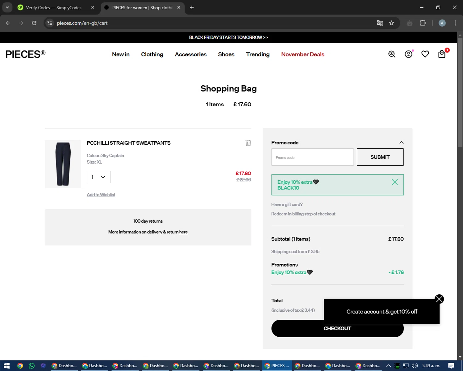Open the Windows Start menu

pyautogui.click(x=7, y=366)
